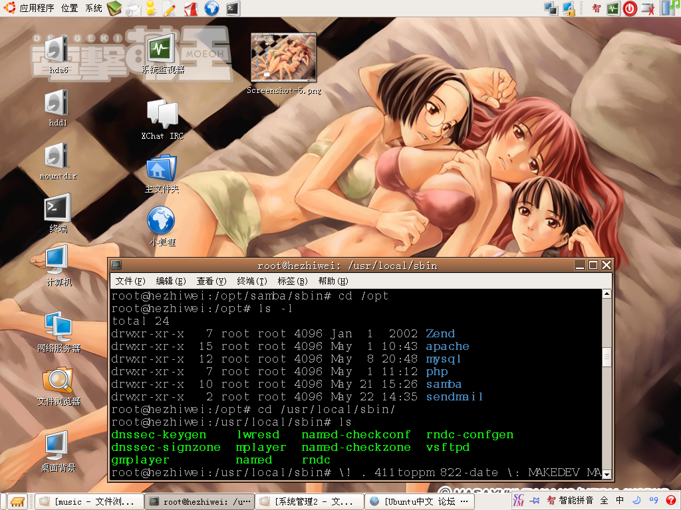Click the red power shutdown button

click(x=630, y=9)
